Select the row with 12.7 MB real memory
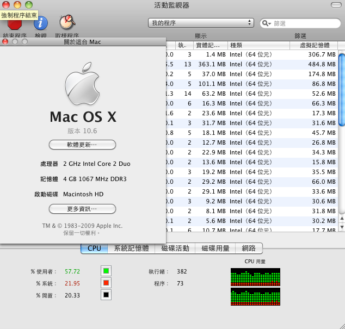Viewport: 345px width, 329px height. pyautogui.click(x=252, y=142)
